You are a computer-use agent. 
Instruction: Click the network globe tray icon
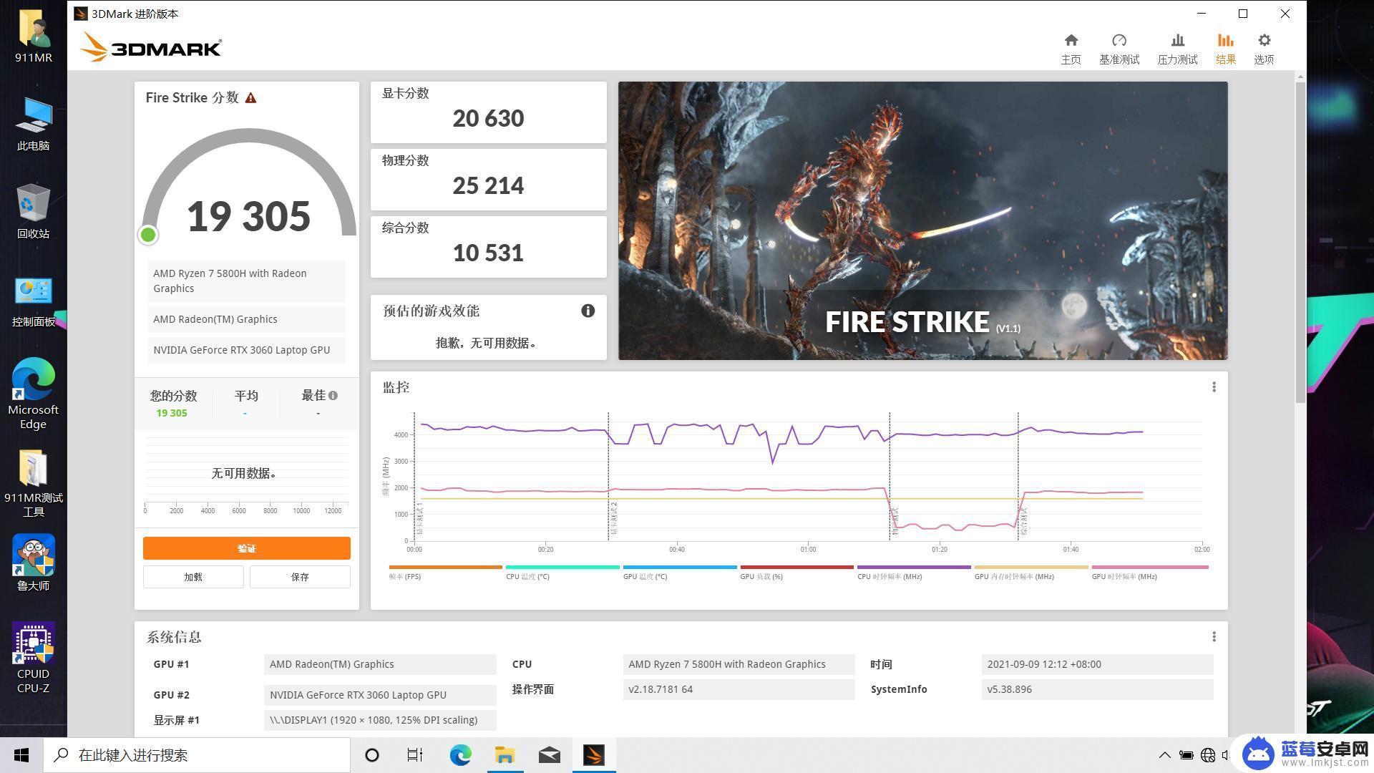(x=1208, y=755)
